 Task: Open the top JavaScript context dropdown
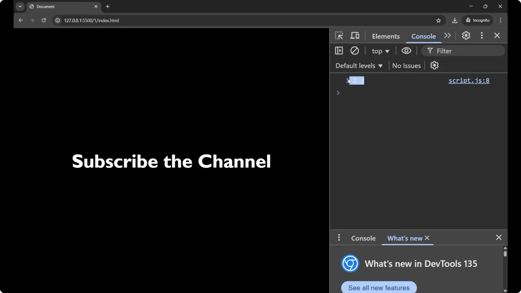380,51
